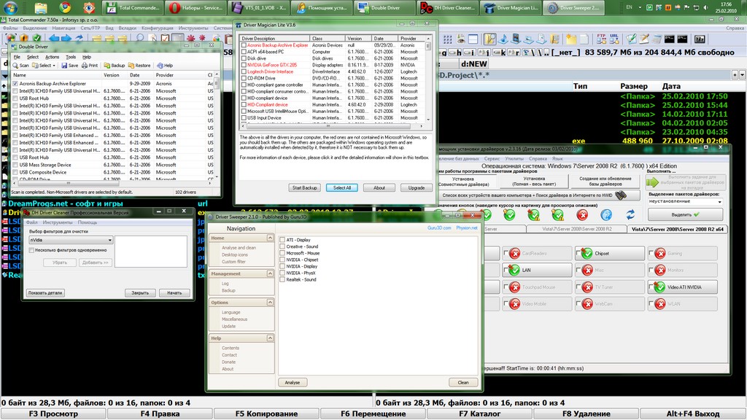Open the Actions menu in Double Driver
The image size is (747, 420).
(52, 56)
